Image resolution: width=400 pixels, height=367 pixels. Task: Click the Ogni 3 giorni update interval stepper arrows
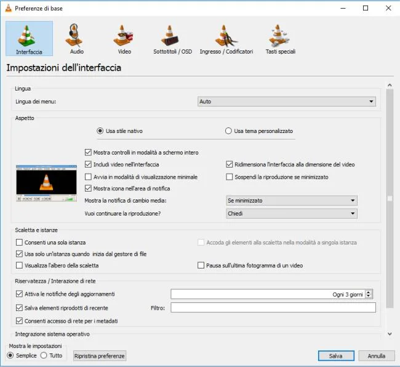[369, 294]
